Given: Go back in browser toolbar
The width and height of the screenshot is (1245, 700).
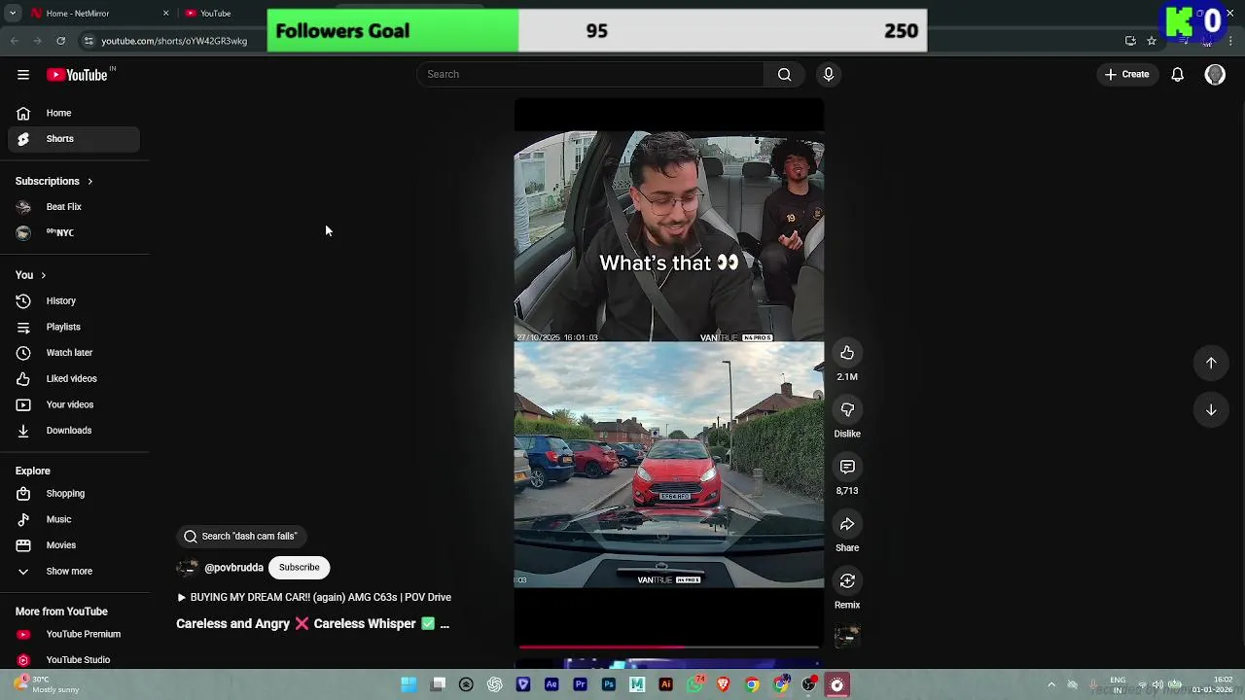Looking at the screenshot, I should click(15, 41).
